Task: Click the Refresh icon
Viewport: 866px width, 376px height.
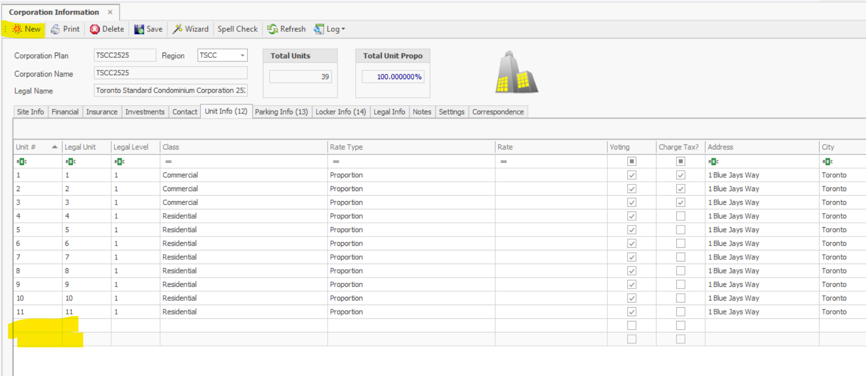Action: click(272, 29)
